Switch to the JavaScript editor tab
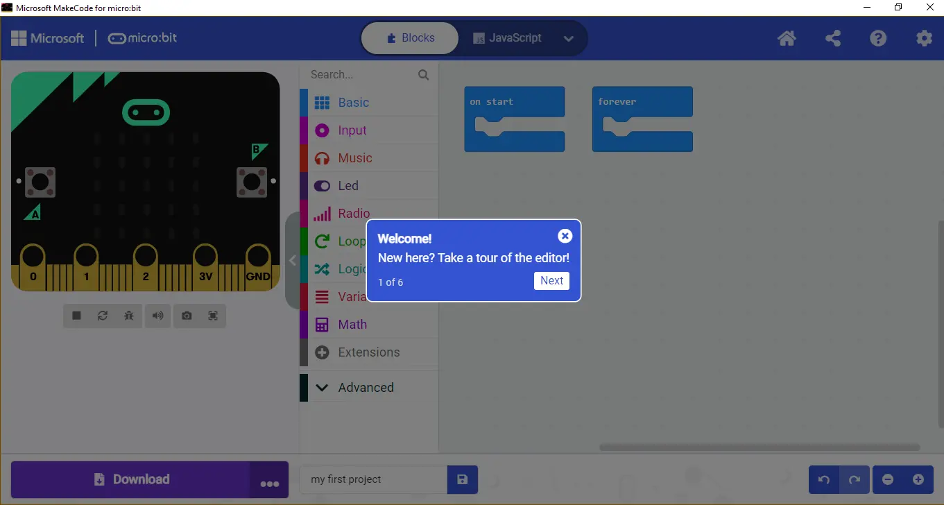Viewport: 944px width, 505px height. click(507, 38)
